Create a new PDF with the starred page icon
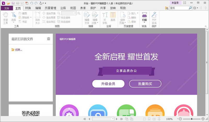 [27, 3]
